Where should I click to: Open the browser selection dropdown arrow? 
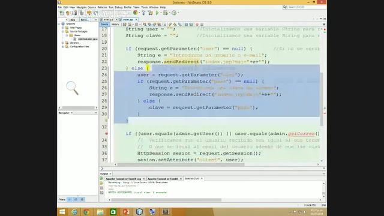[139, 13]
